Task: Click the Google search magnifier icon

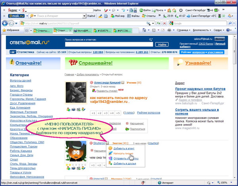Action: pos(230,23)
